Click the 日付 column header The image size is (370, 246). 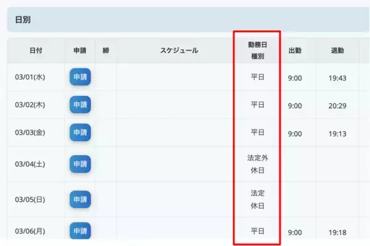(x=36, y=50)
